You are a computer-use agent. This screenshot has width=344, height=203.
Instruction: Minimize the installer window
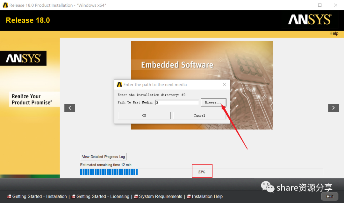(304, 5)
